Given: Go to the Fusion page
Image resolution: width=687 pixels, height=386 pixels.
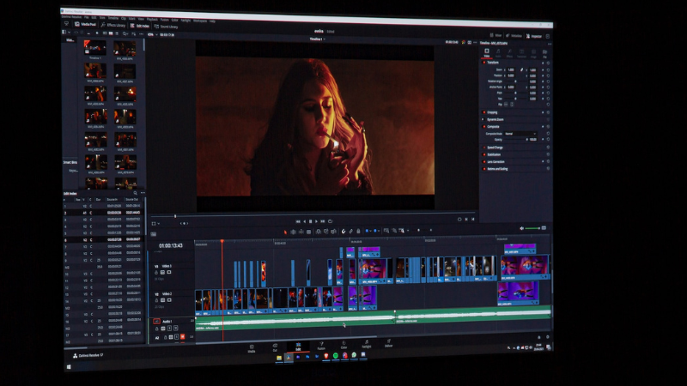Looking at the screenshot, I should point(321,346).
